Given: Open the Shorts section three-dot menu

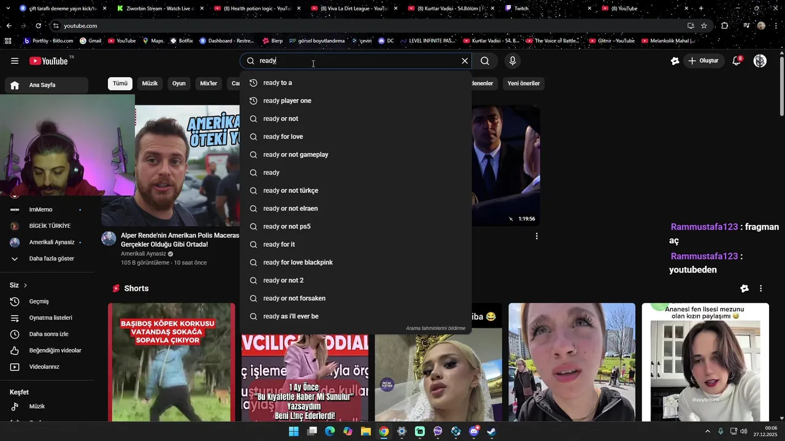Looking at the screenshot, I should [760, 288].
